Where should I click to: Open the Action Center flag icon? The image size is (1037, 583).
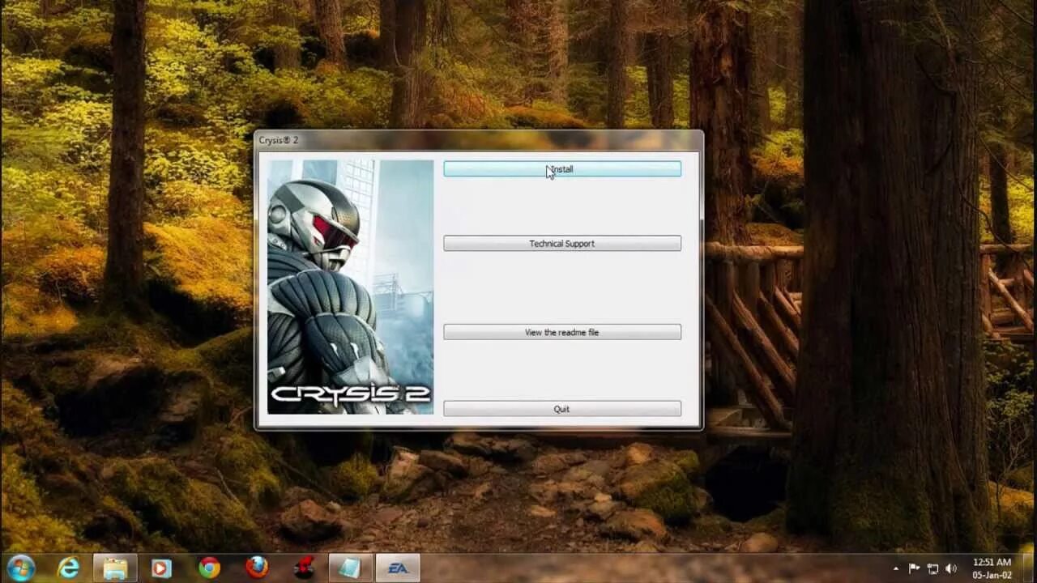coord(915,568)
